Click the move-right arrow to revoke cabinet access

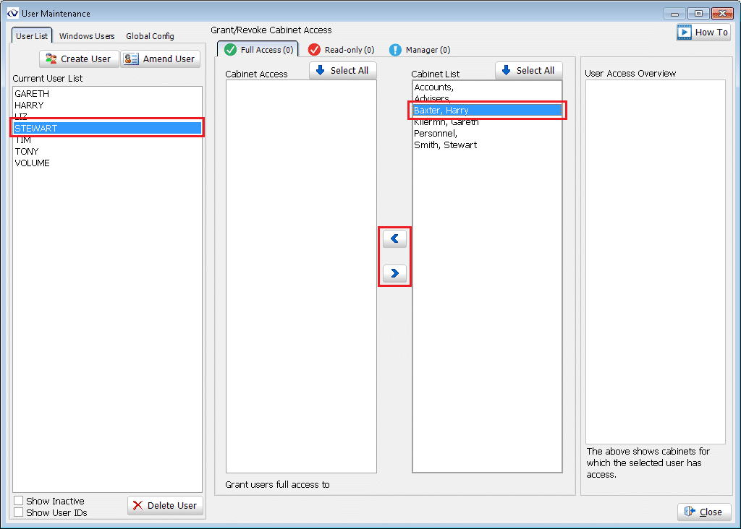pos(394,273)
